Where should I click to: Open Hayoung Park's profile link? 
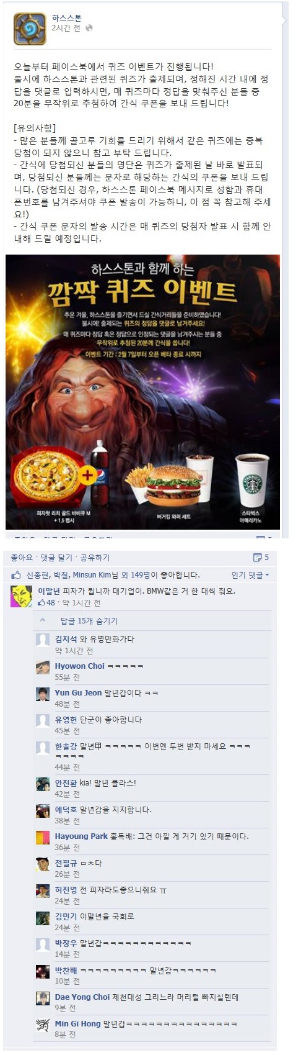[x=81, y=836]
